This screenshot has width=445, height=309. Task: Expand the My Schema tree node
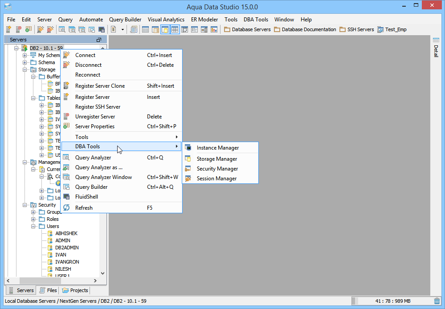pos(24,55)
